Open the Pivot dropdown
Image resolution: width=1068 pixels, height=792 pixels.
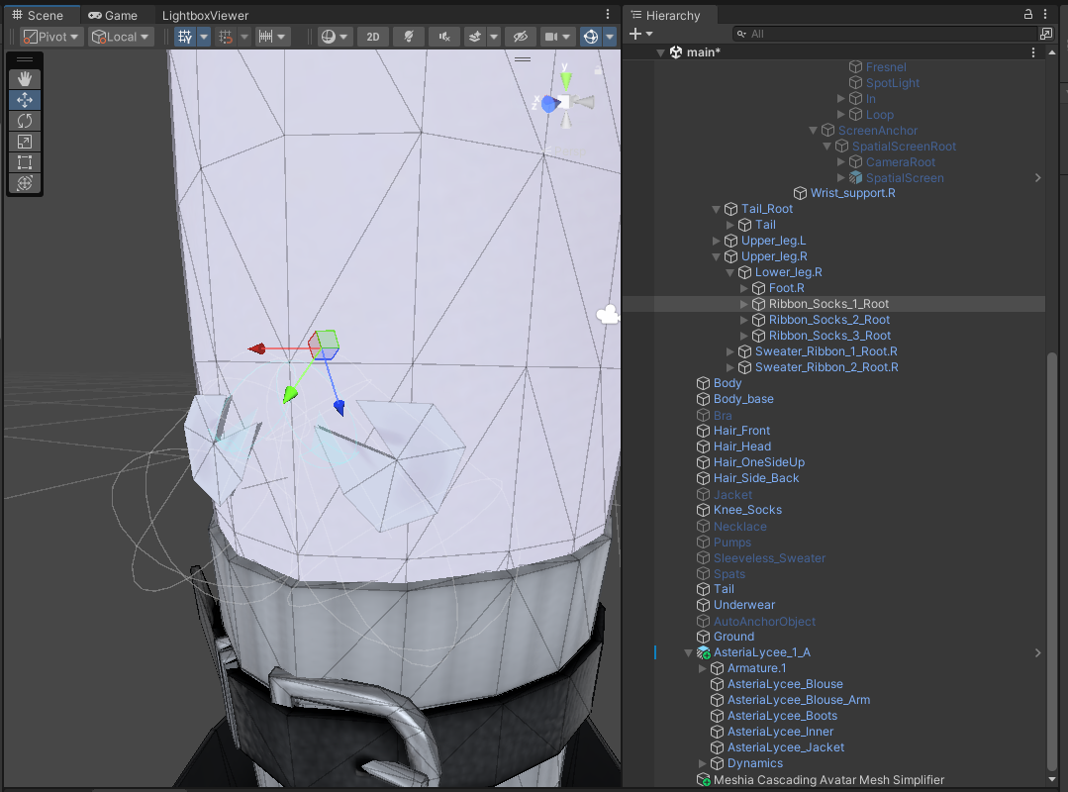tap(51, 37)
